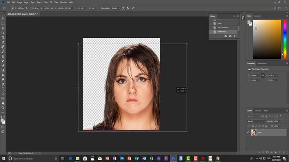Select the Eraser tool
The width and height of the screenshot is (289, 162).
pos(3,66)
